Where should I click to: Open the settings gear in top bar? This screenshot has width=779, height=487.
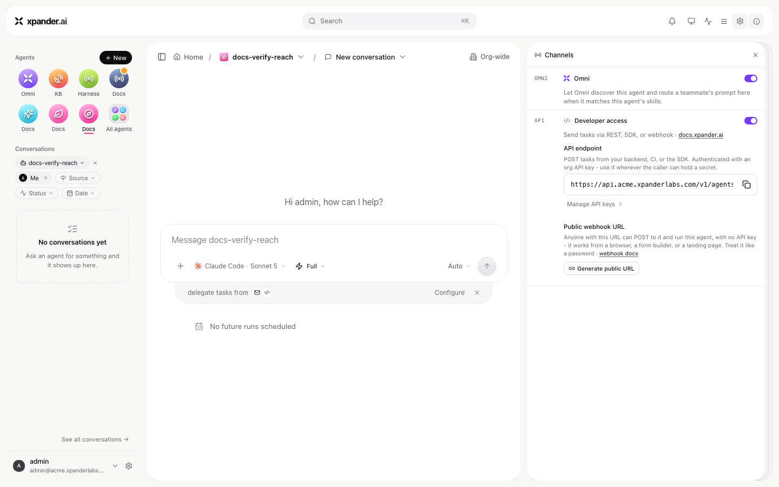point(740,21)
